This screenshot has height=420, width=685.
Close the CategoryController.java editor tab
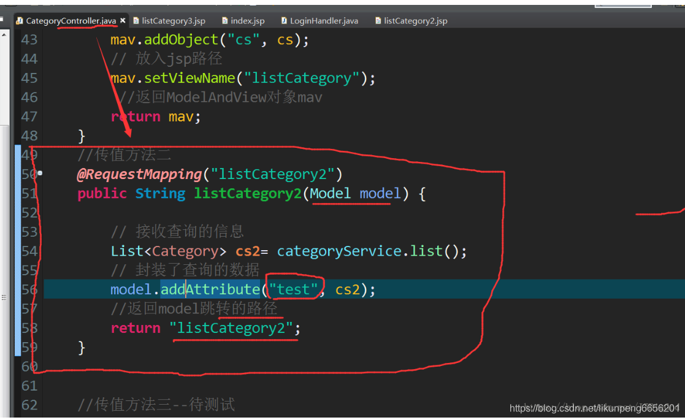(123, 20)
